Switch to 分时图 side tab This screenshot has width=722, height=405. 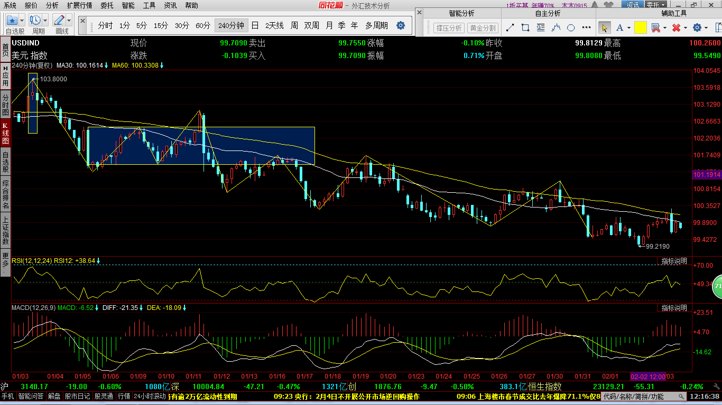(5, 106)
